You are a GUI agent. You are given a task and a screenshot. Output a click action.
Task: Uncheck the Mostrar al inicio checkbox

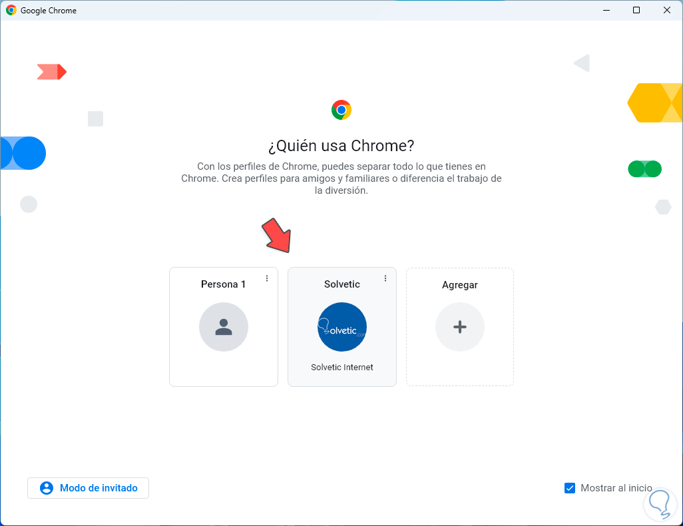tap(570, 488)
